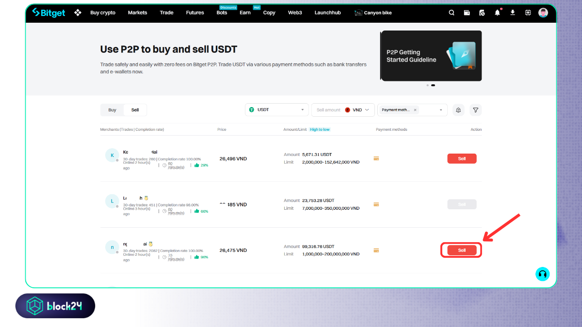Screen dimensions: 582x327
Task: Open the P2P Getting Started Guideline banner
Action: 431,56
